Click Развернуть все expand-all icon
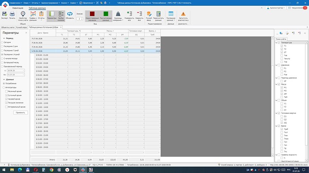309x173 pixels. click(129, 13)
